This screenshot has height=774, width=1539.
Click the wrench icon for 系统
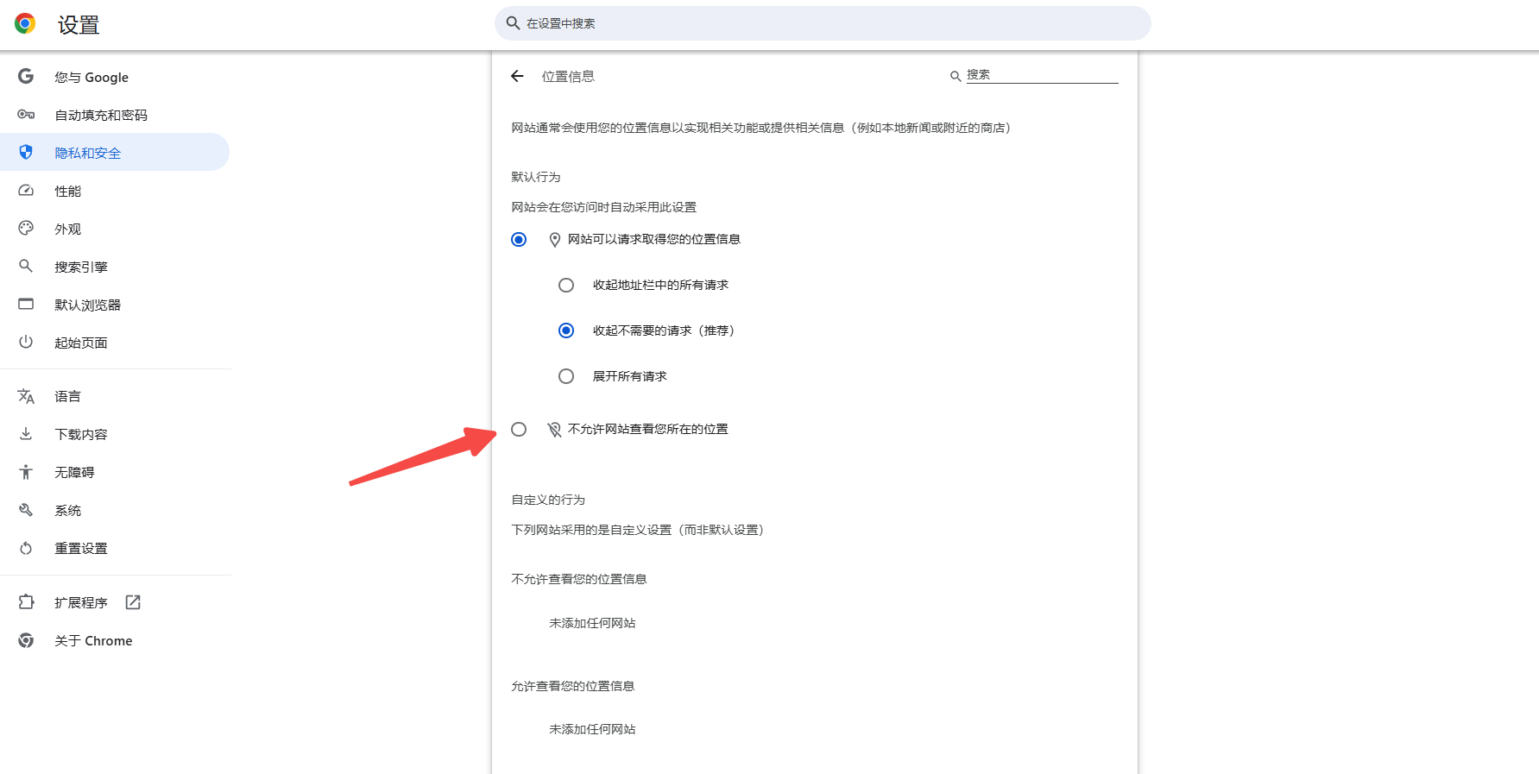26,510
